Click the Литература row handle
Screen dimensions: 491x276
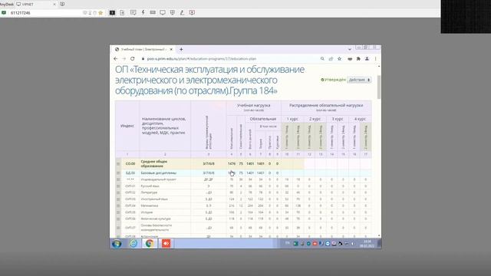tap(118, 192)
